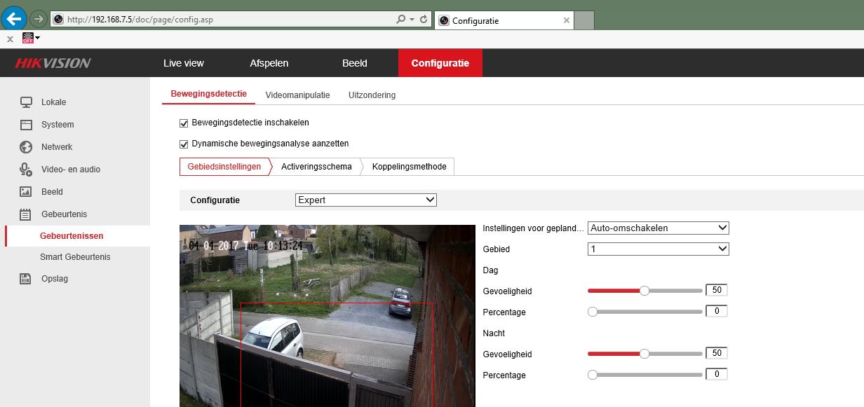Click the Video- en audio microphone icon

pyautogui.click(x=26, y=170)
